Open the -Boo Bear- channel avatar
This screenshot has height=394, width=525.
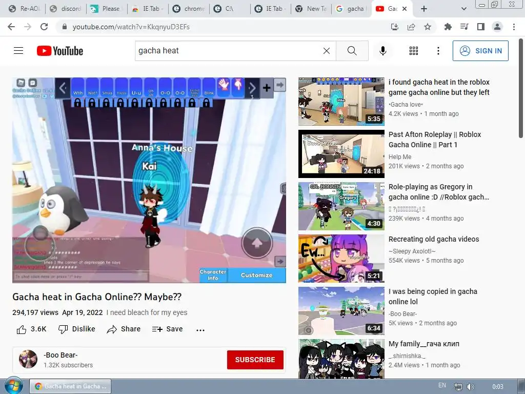tap(28, 359)
